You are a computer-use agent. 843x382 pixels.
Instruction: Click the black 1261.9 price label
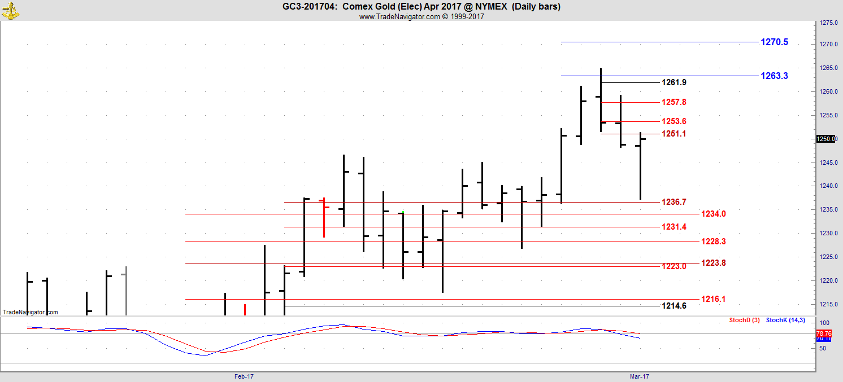675,83
